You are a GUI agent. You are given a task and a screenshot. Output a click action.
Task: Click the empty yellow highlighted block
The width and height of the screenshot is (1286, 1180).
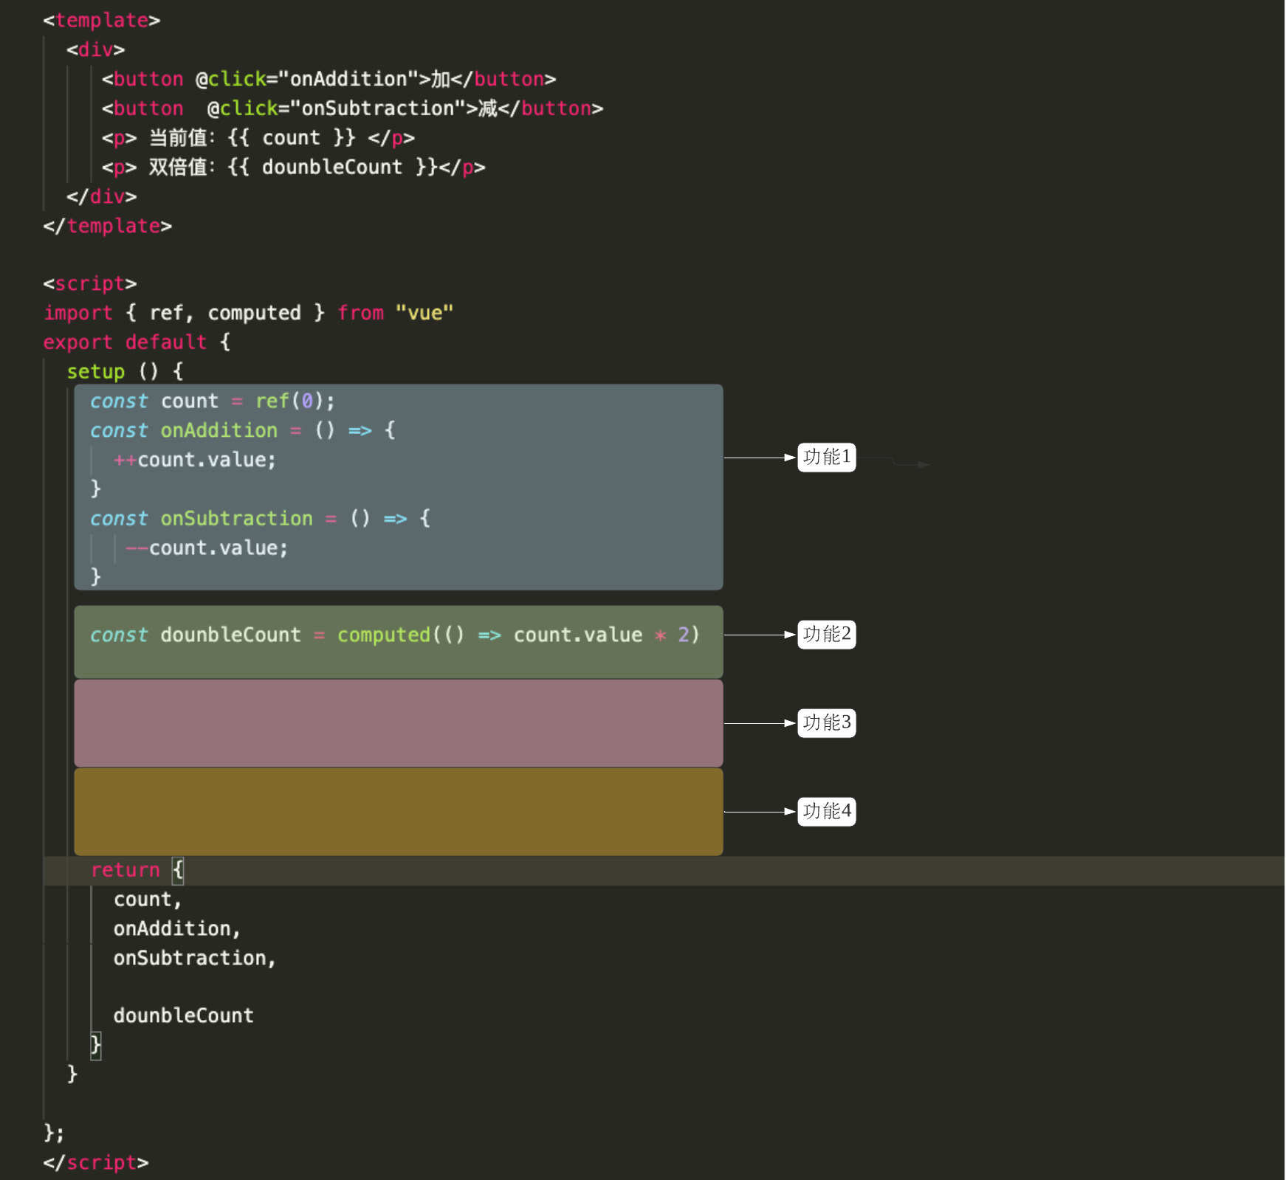(399, 811)
